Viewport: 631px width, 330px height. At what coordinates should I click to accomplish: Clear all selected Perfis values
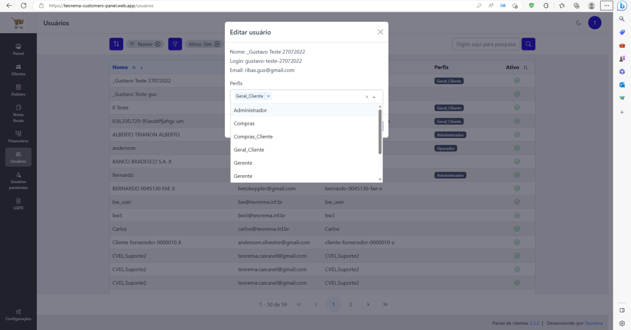point(367,97)
